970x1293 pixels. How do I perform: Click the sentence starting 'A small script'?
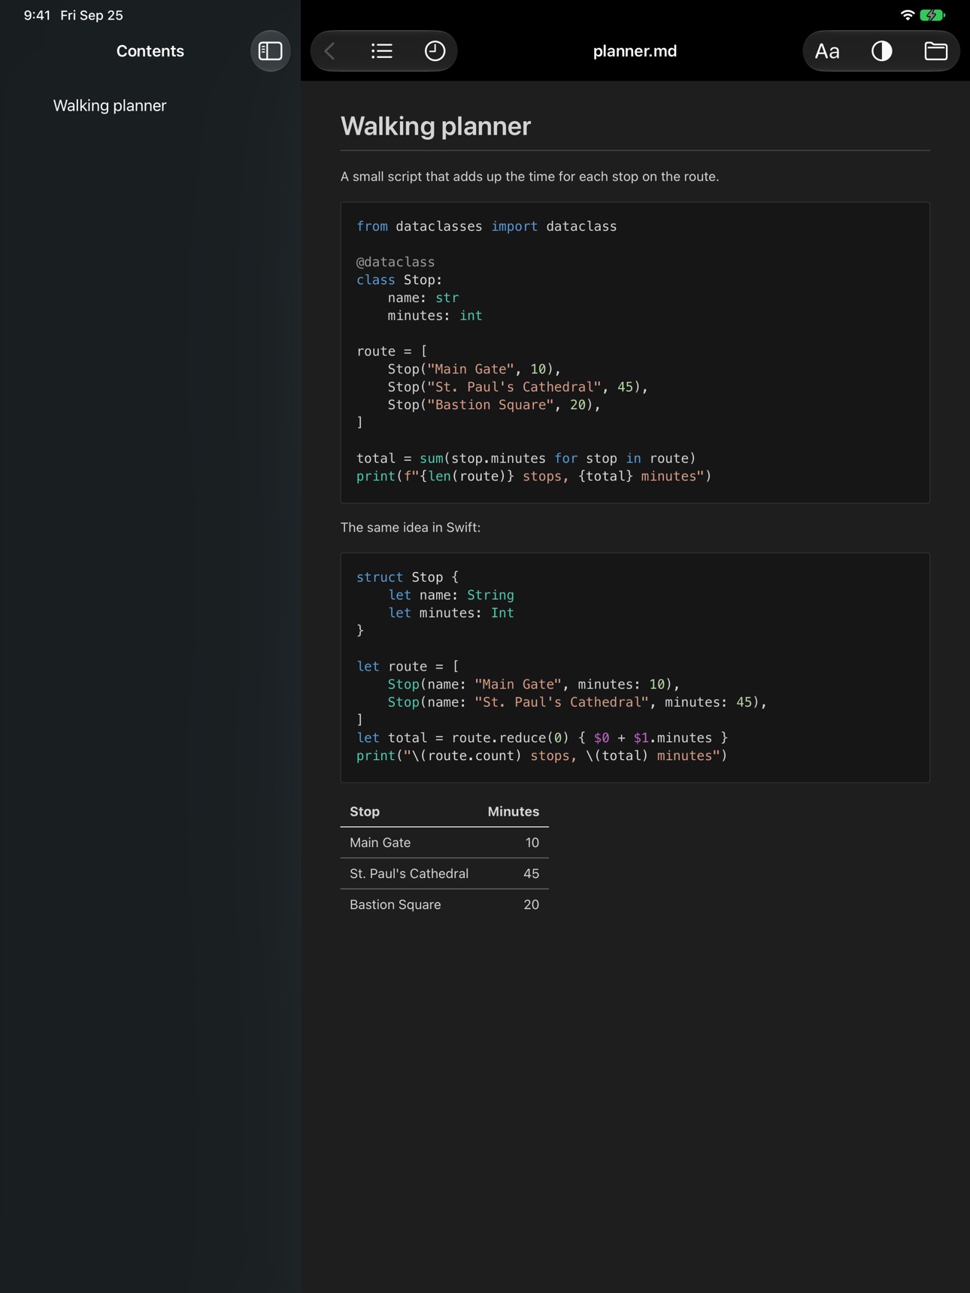(529, 177)
